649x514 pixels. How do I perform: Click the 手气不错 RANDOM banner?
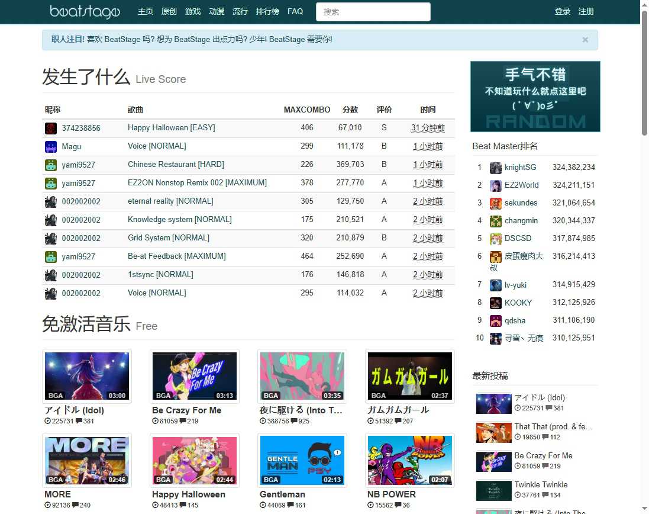[x=535, y=96]
